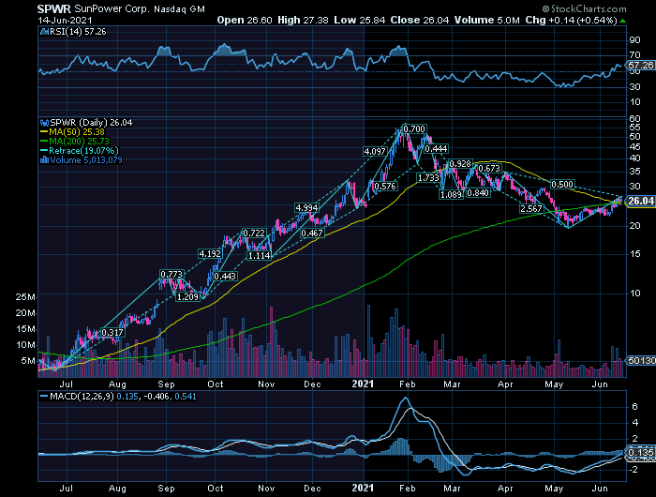Click the 1.089 retracement label
The height and width of the screenshot is (497, 656).
[x=451, y=194]
